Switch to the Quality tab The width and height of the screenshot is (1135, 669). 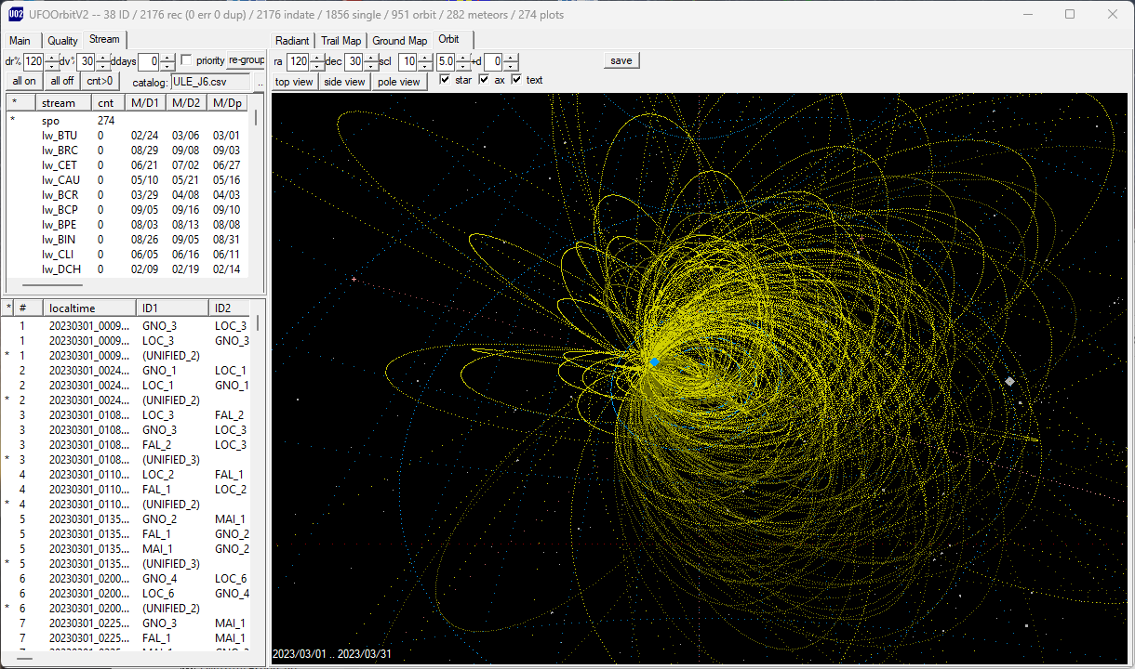pyautogui.click(x=62, y=41)
